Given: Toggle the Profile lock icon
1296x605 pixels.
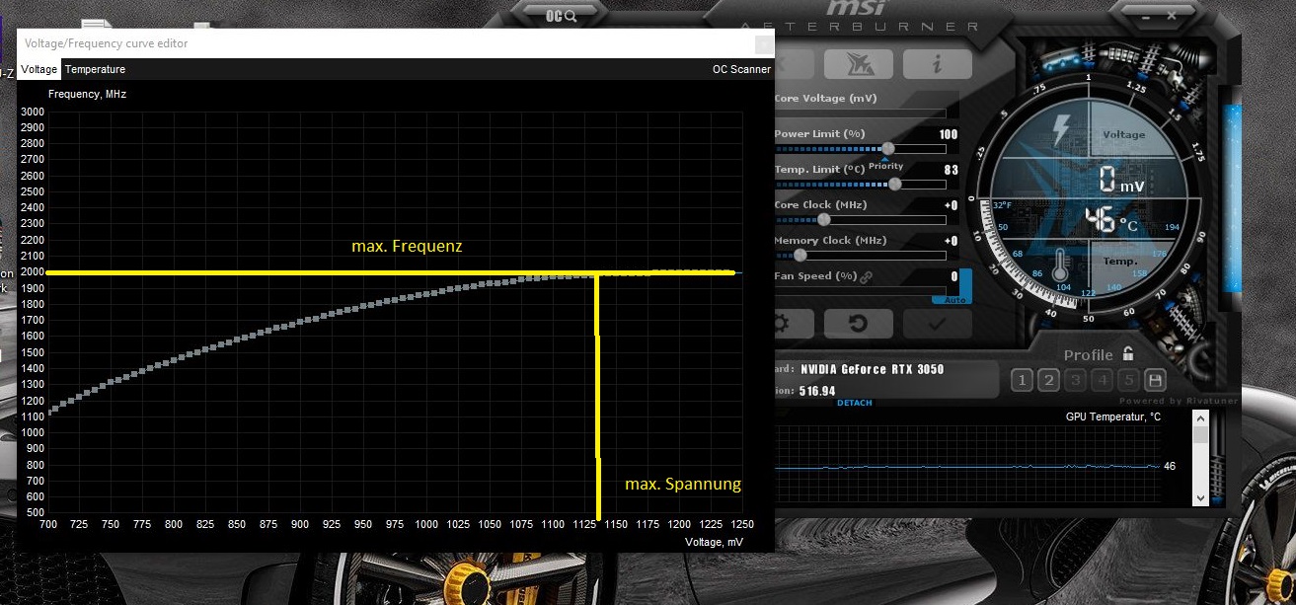Looking at the screenshot, I should [1128, 353].
